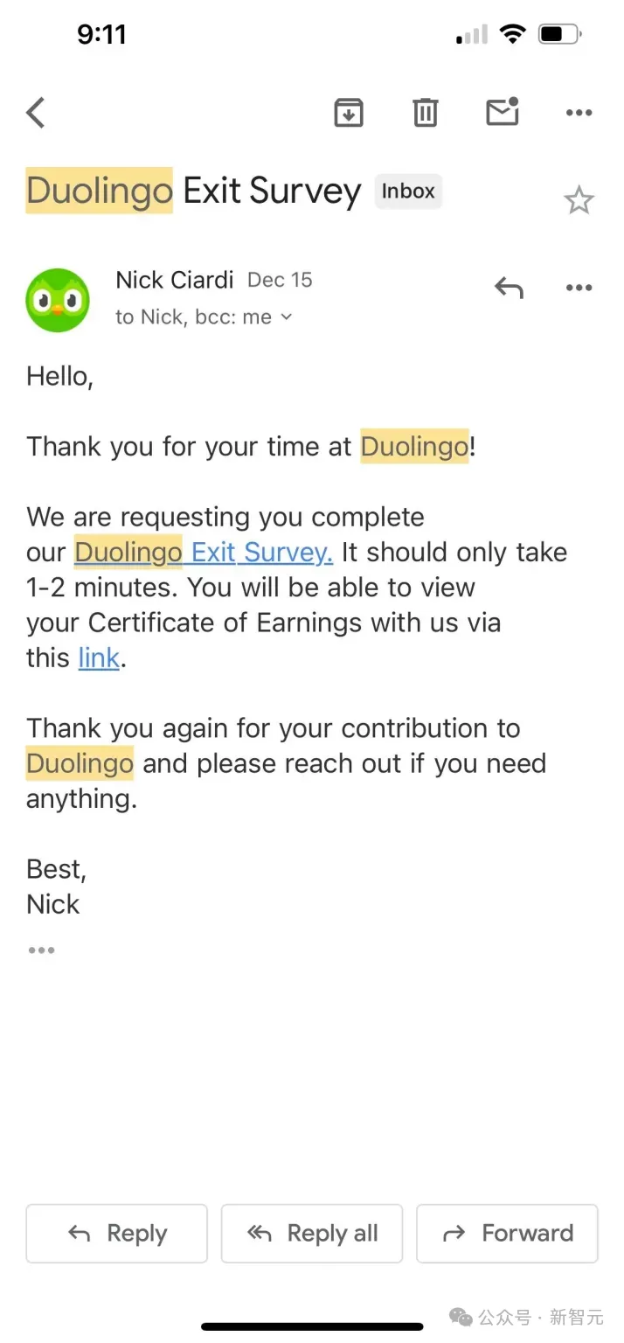Tap the Forward button
This screenshot has height=1343, width=624.
click(x=507, y=1234)
